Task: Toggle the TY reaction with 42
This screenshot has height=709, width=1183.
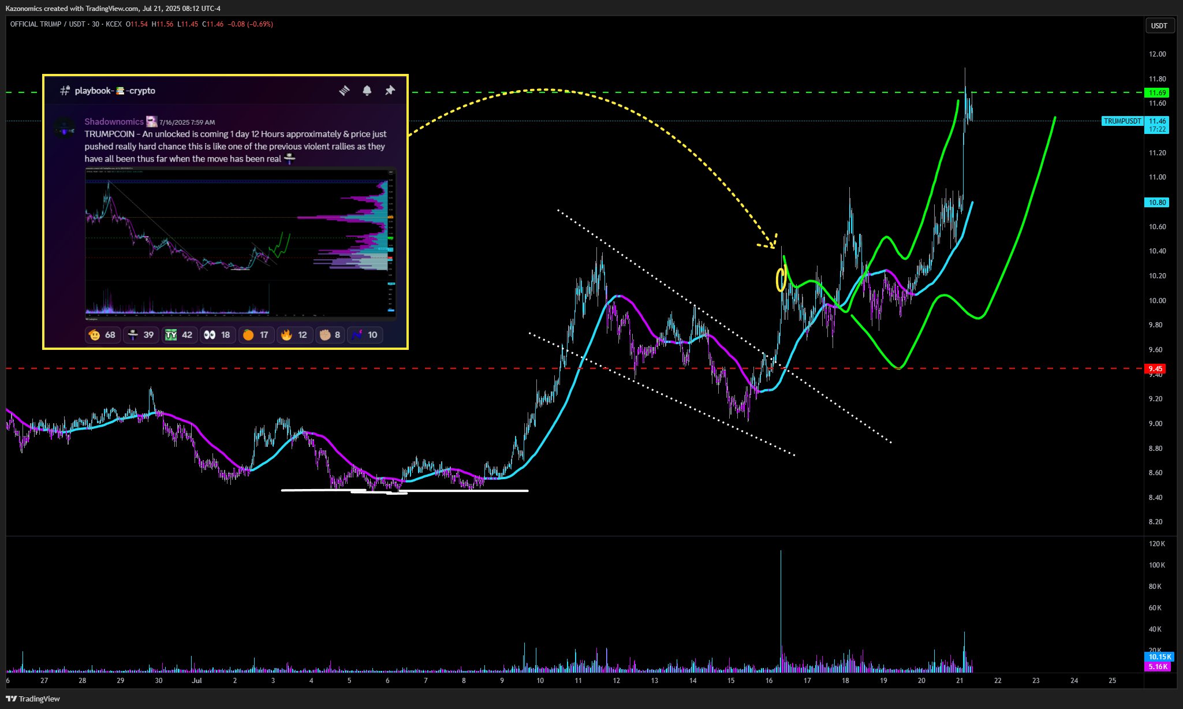Action: pos(178,335)
